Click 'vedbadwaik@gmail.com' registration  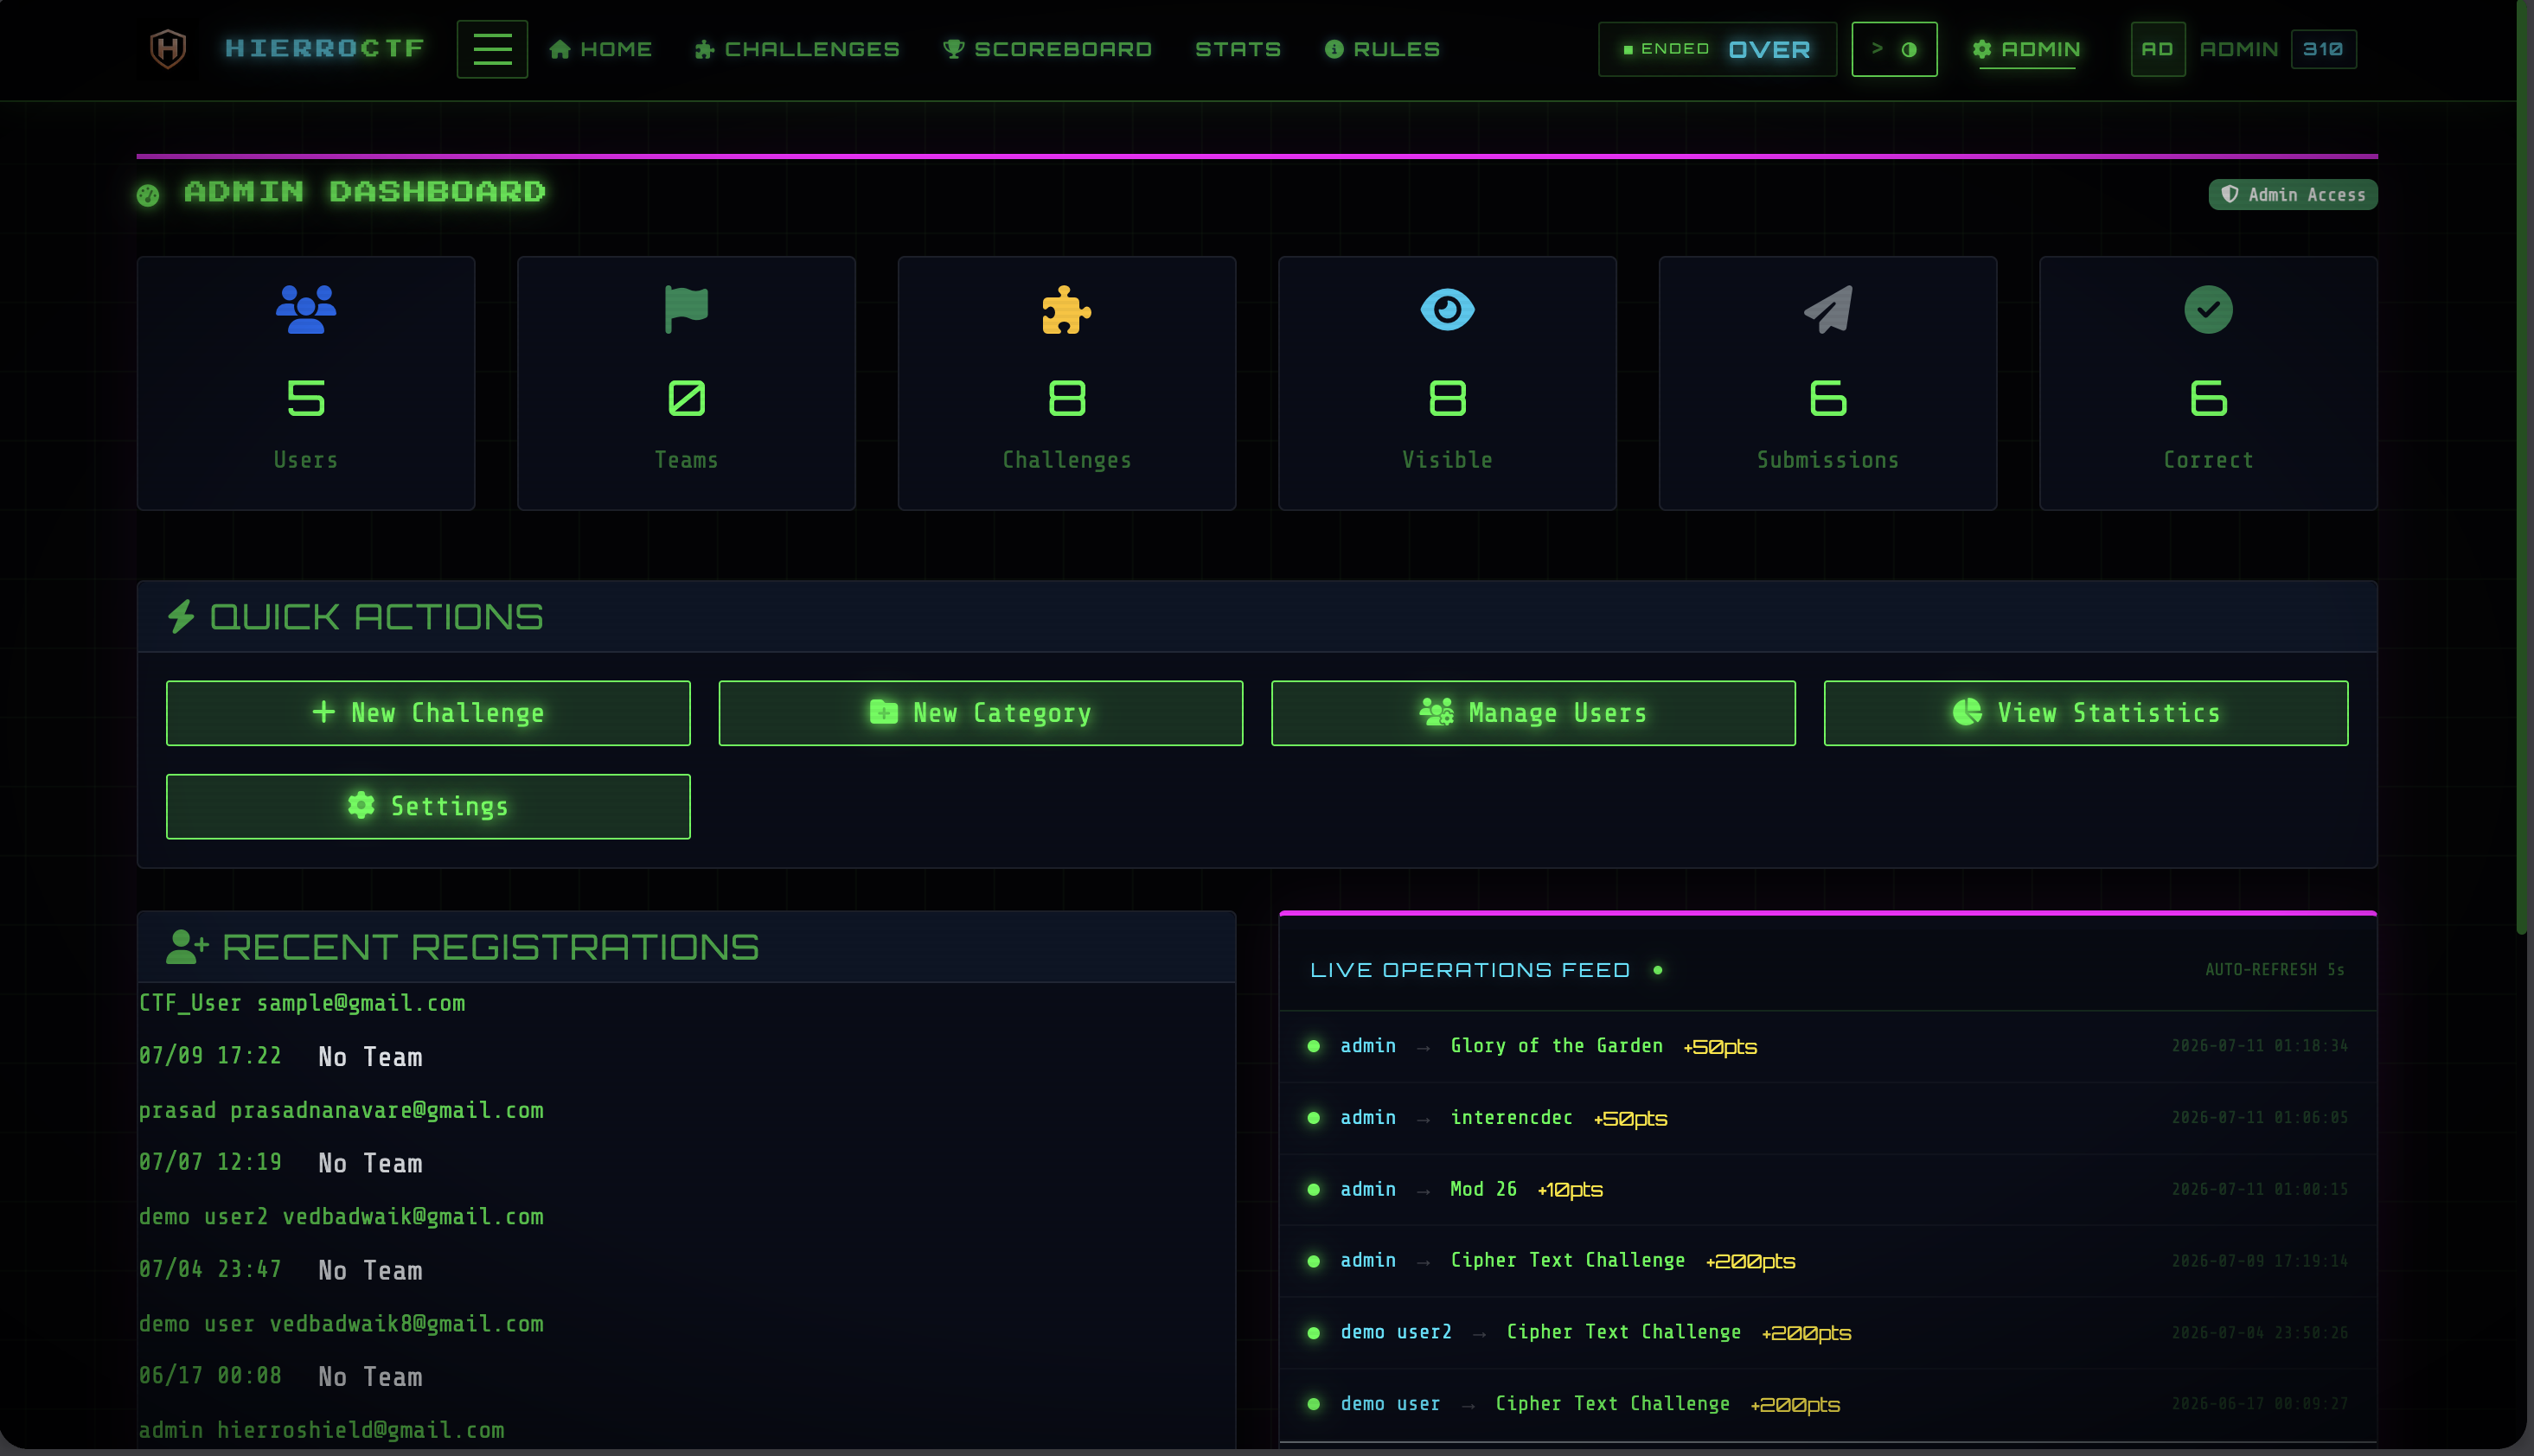click(413, 1217)
